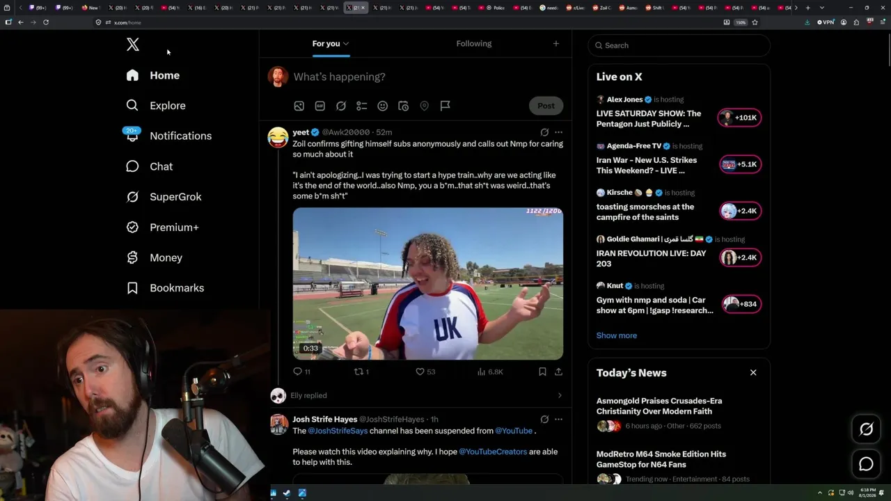Schedule the post with the calendar icon
Viewport: 891px width, 501px height.
pos(403,106)
